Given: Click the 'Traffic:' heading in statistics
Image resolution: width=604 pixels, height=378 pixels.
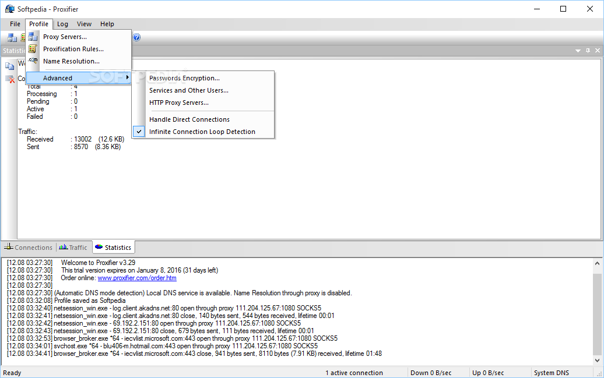Looking at the screenshot, I should pyautogui.click(x=28, y=132).
